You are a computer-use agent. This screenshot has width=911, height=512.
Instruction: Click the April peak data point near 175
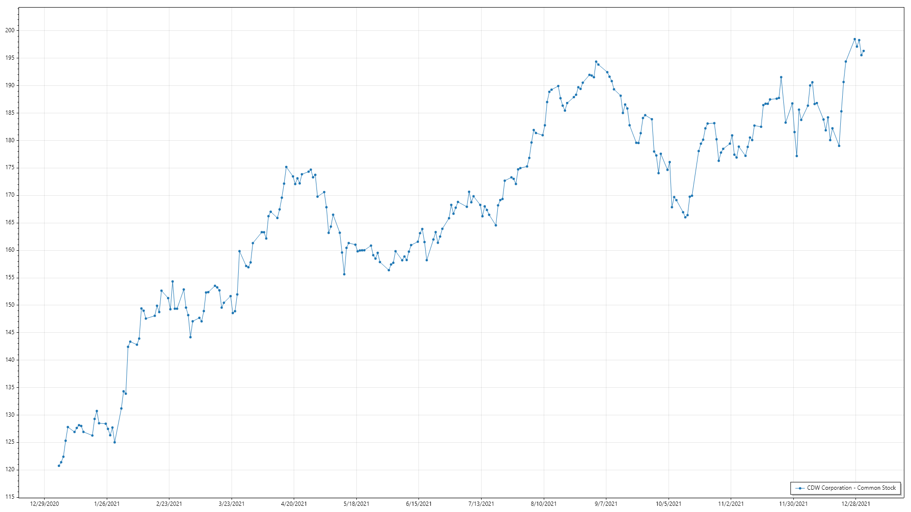tap(286, 167)
